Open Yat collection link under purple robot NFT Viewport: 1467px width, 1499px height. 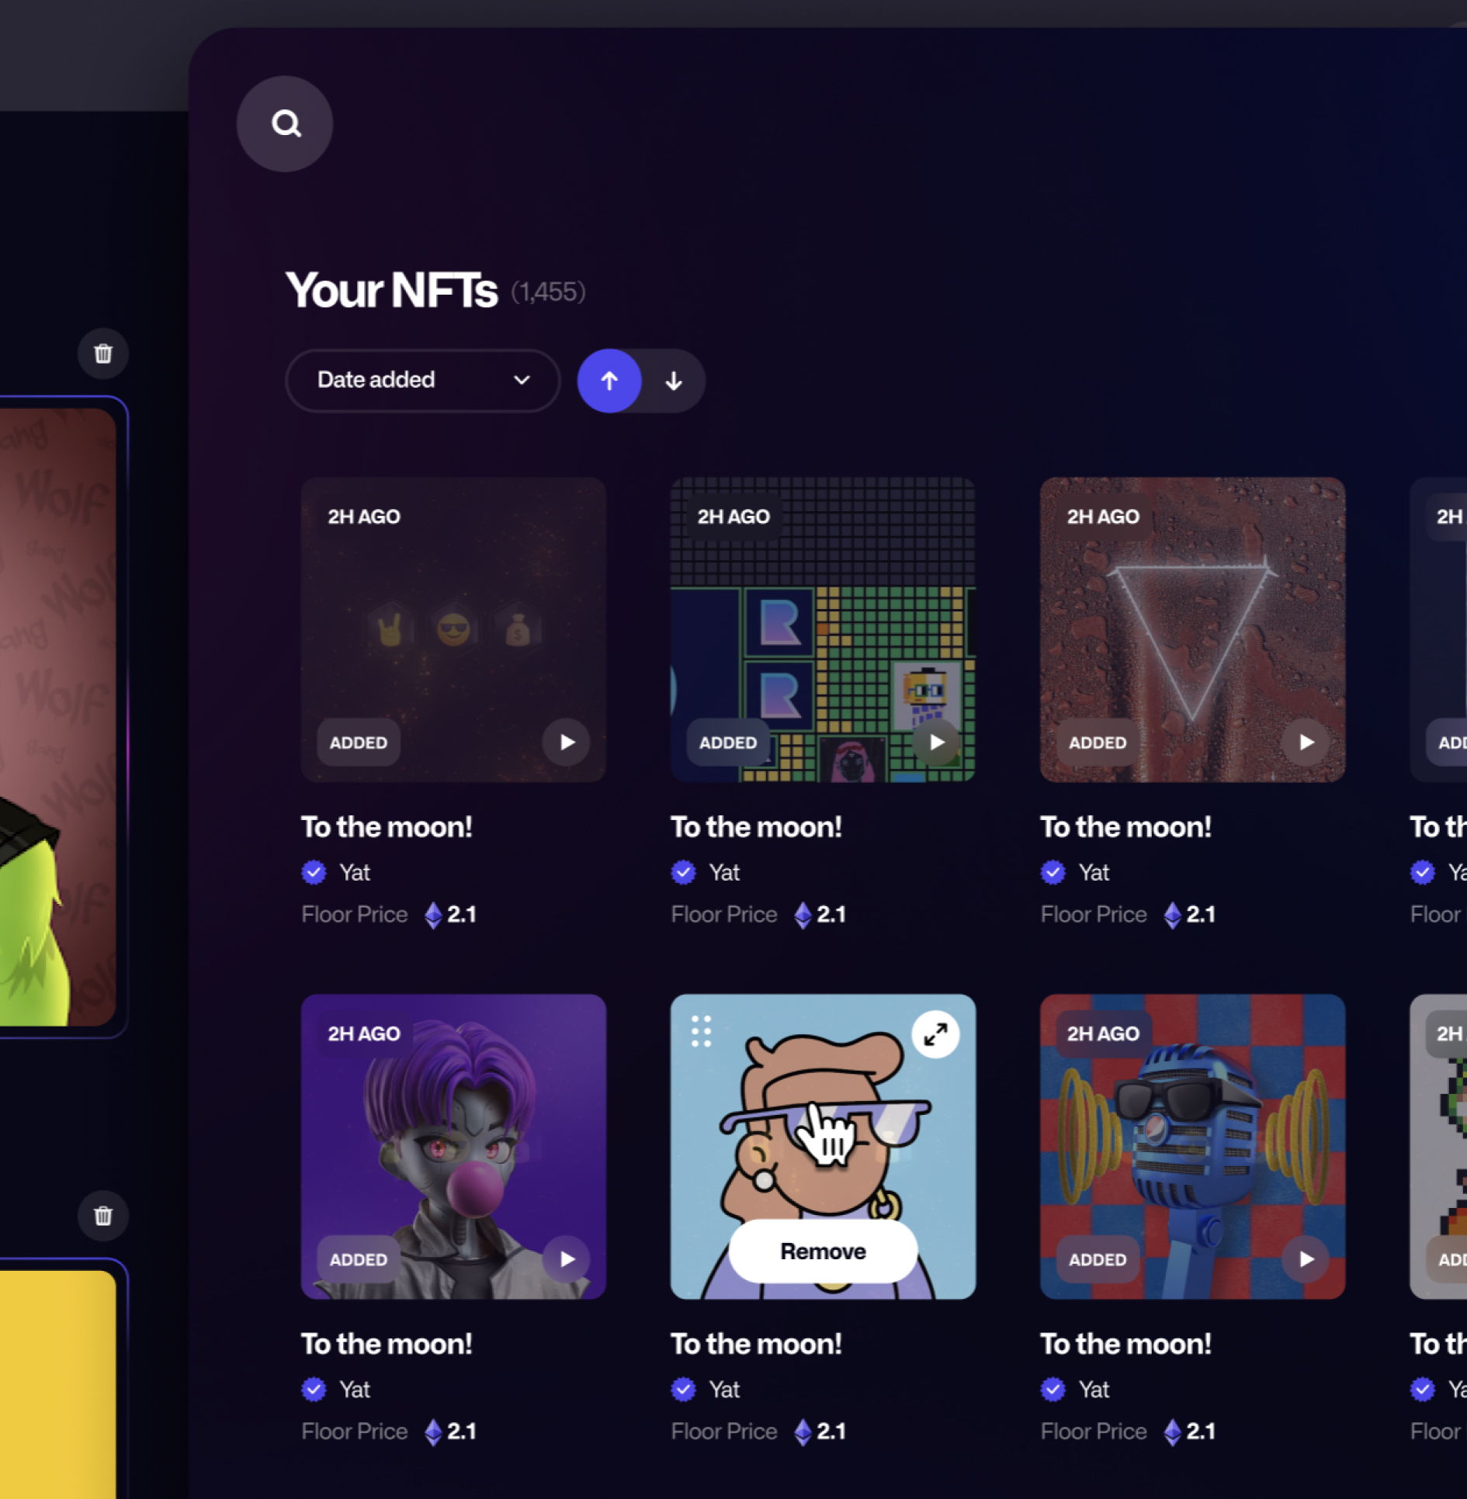pos(355,1389)
